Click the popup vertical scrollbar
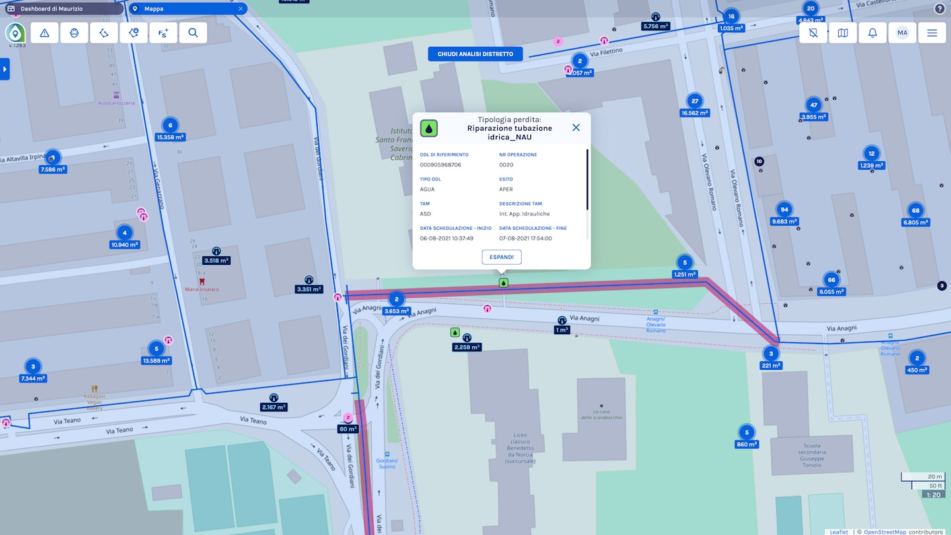The width and height of the screenshot is (951, 535). point(586,180)
